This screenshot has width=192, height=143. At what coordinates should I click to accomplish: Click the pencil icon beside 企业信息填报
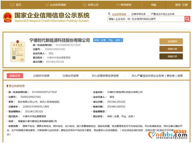point(47,5)
